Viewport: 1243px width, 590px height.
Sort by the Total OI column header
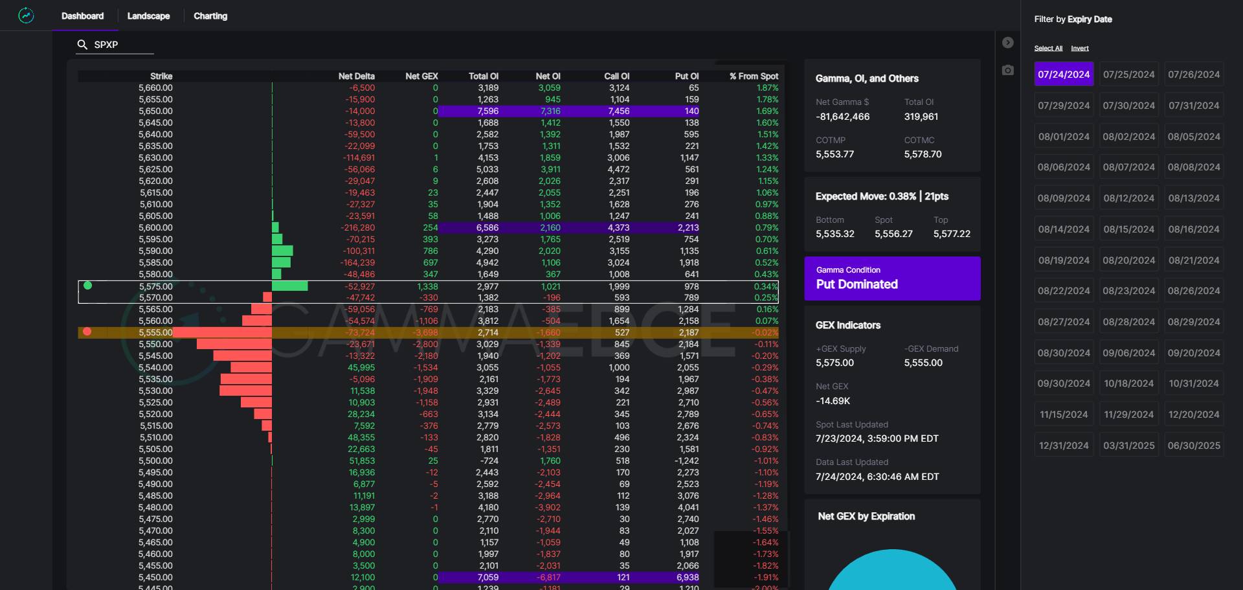point(483,76)
